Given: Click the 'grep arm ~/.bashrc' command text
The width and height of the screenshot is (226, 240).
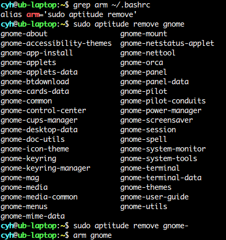Looking at the screenshot, I should click(112, 5).
